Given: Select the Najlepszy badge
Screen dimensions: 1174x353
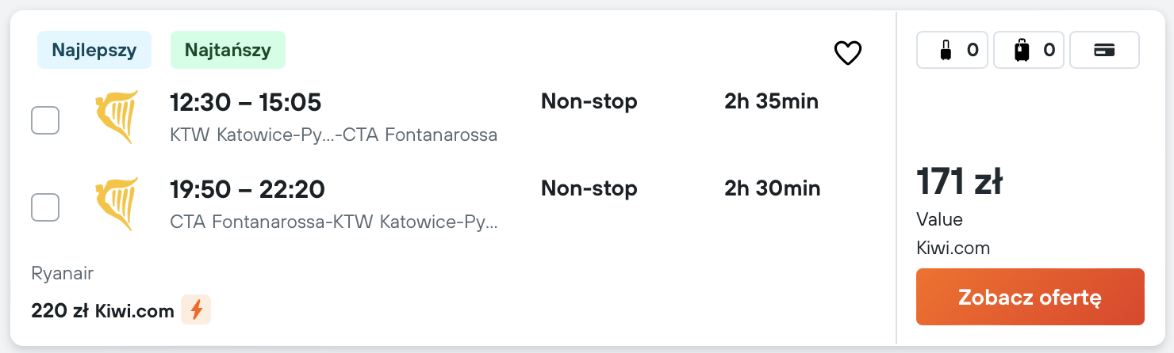Looking at the screenshot, I should (x=94, y=51).
